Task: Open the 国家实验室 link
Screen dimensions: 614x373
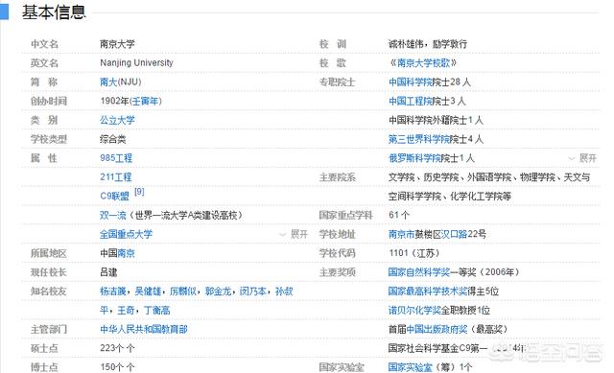Action: [411, 367]
